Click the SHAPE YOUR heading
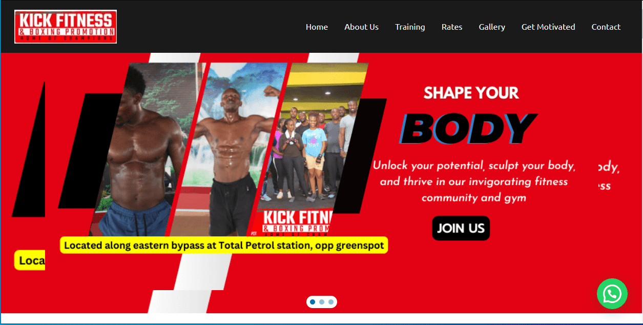Screen dimensions: 643x325 point(471,93)
